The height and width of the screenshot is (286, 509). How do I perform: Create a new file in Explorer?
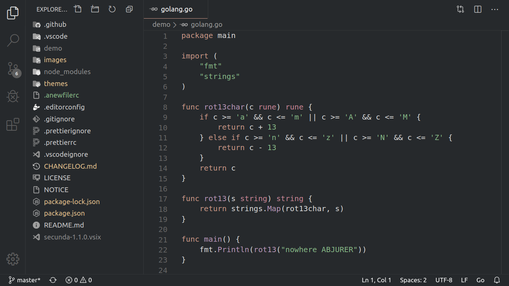tap(78, 9)
